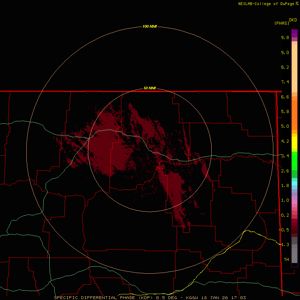Click the 7.4 scale value
The width and height of the screenshot is (300, 300).
(285, 82)
